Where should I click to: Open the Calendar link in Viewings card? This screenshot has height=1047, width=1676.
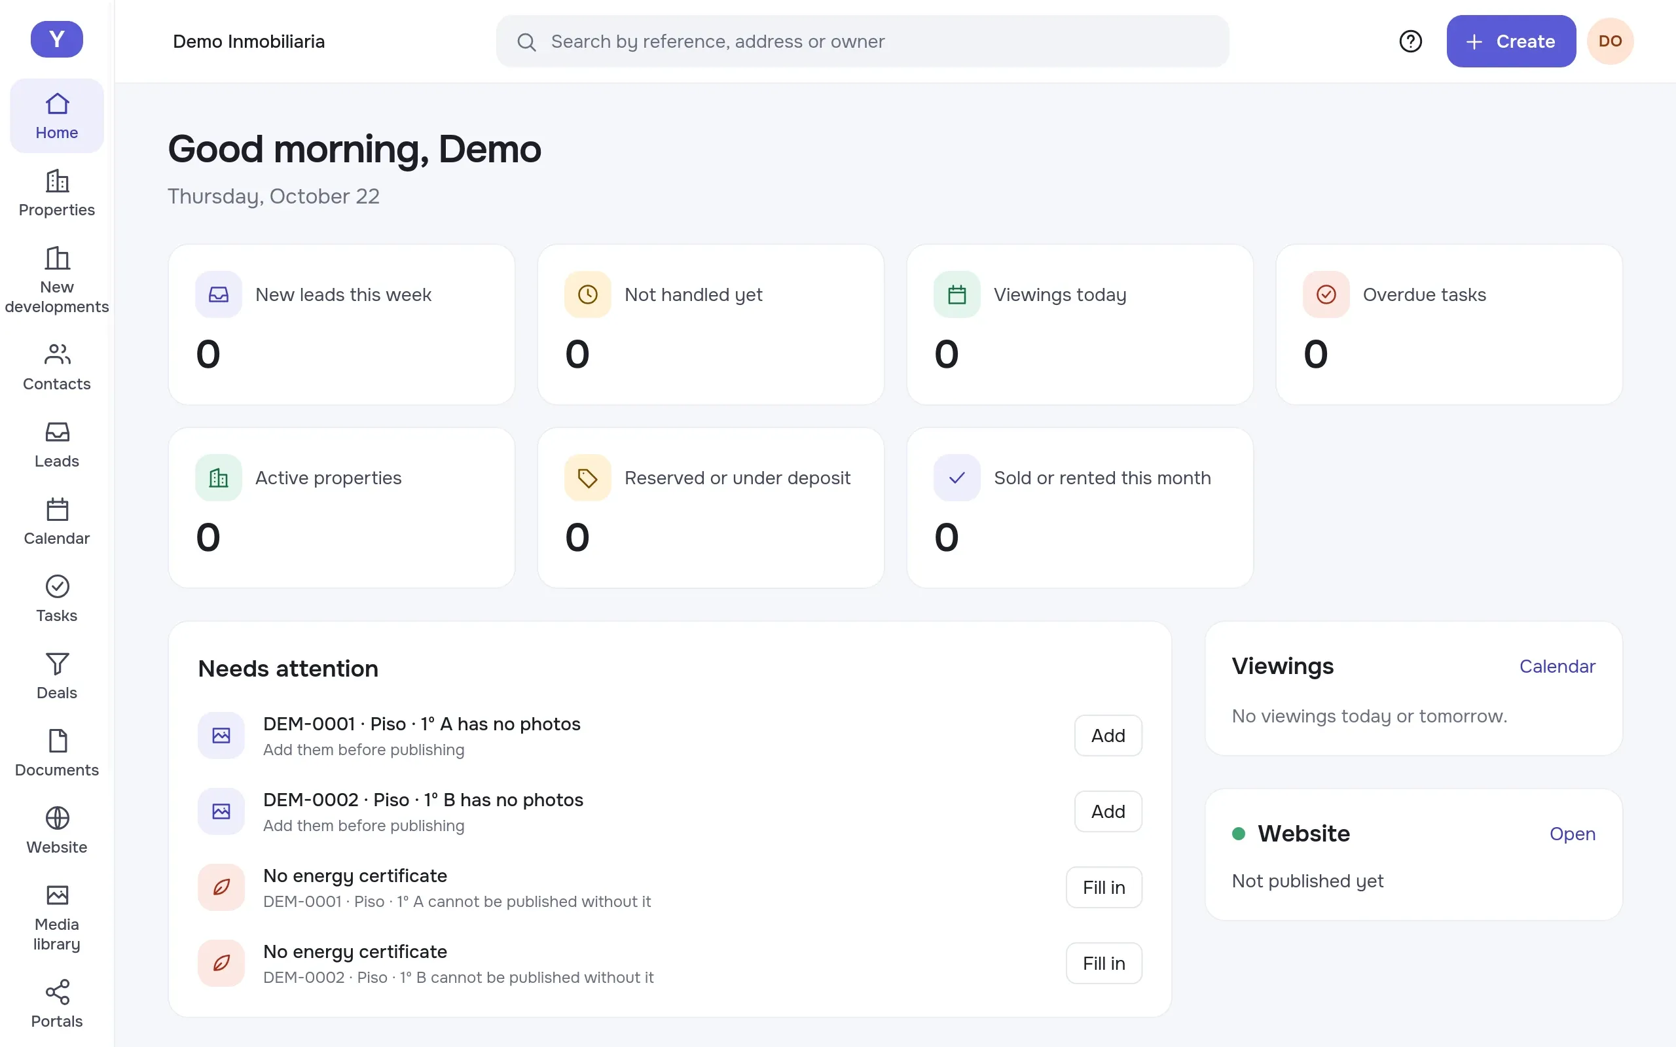1557,666
